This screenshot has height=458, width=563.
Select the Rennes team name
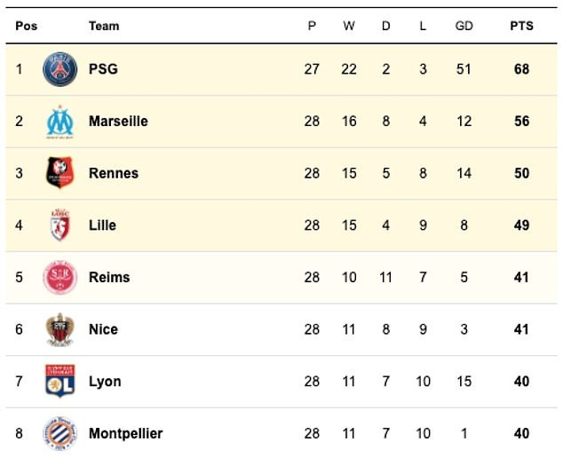tap(114, 173)
